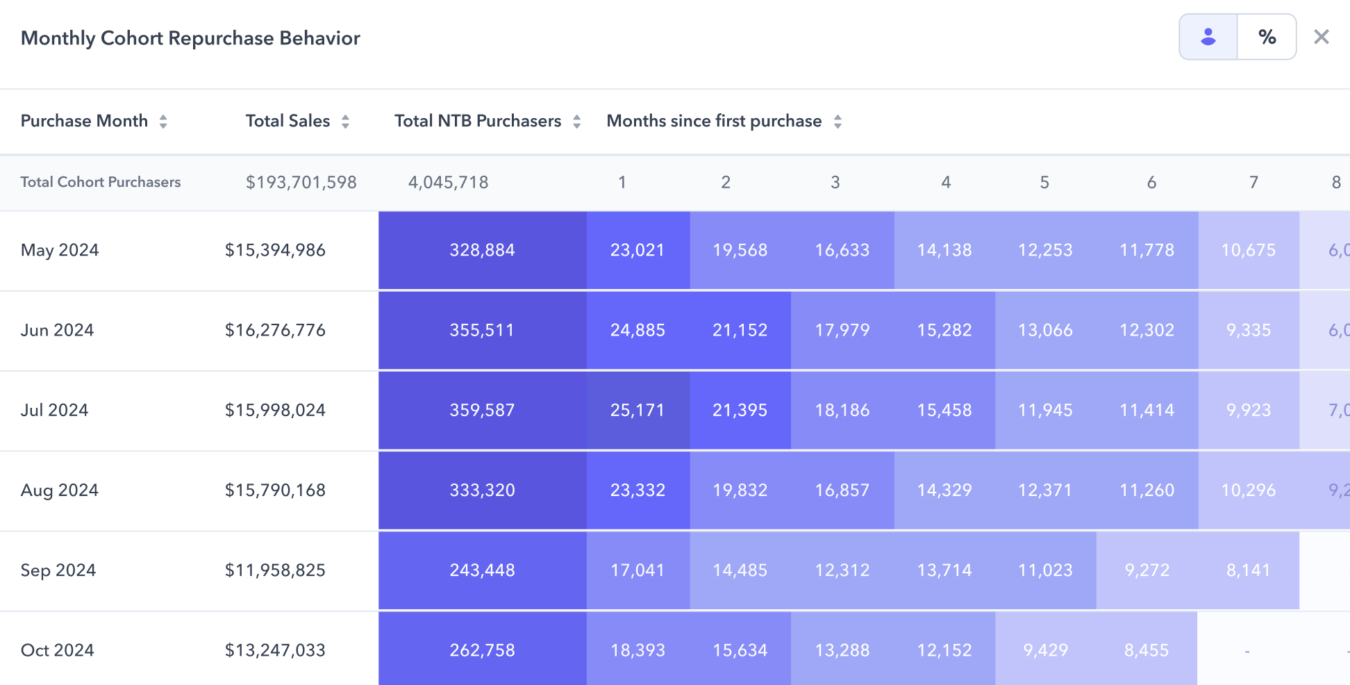
Task: Click the Total Cohort Purchasers summary label
Action: pos(101,182)
